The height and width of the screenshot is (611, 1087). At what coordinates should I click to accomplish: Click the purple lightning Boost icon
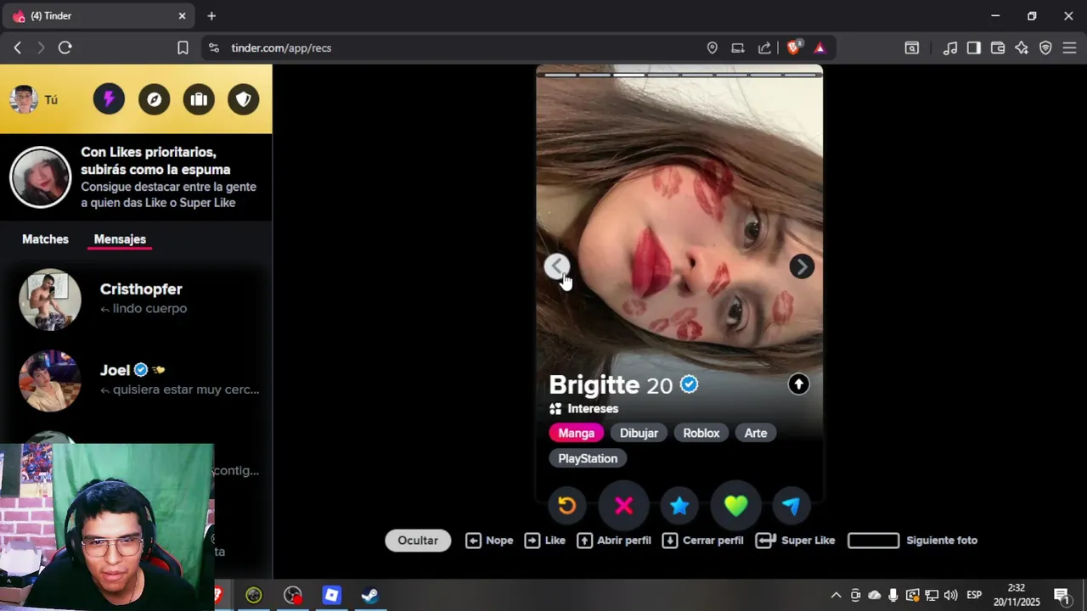pyautogui.click(x=109, y=99)
